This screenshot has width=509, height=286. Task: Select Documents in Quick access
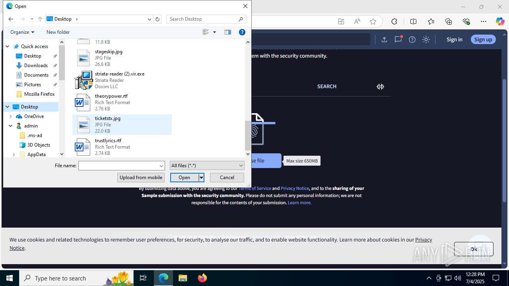(36, 75)
